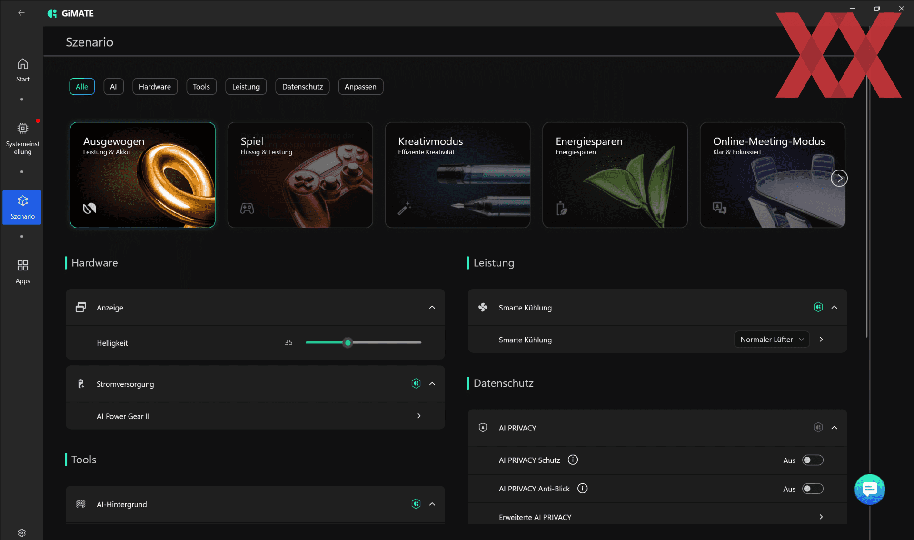This screenshot has width=914, height=540.
Task: Collapse the AI-Hintergrund section chevron
Action: click(x=432, y=504)
